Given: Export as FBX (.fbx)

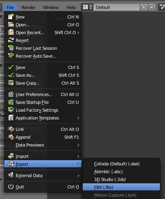Looking at the screenshot, I should 121,187.
